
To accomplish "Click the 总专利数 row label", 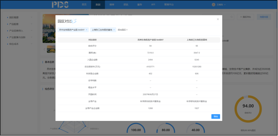I will click(x=93, y=80).
